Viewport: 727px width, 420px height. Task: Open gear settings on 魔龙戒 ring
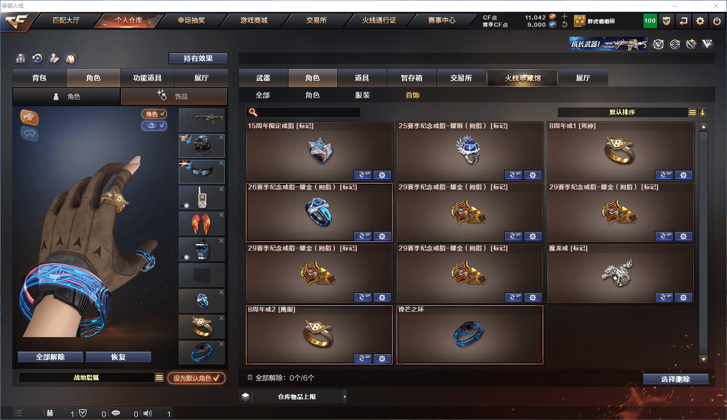tap(683, 297)
